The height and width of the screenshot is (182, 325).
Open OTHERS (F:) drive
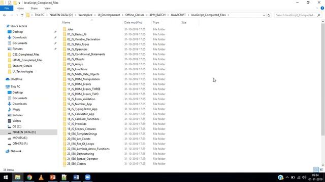coord(20,144)
